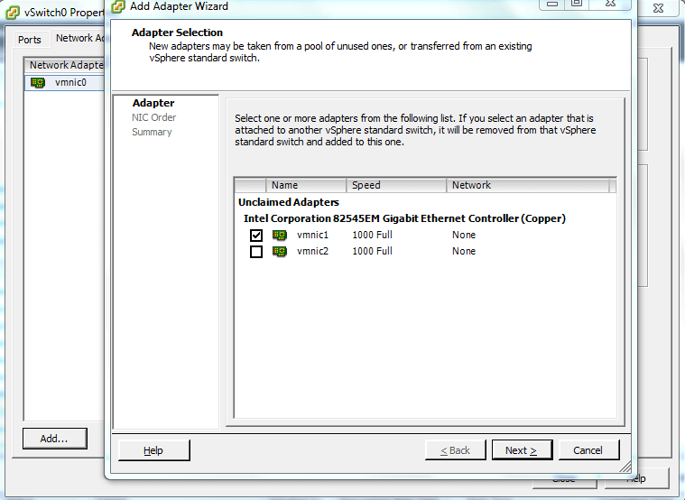
Task: Click vmnic1 network value None
Action: [x=464, y=236]
